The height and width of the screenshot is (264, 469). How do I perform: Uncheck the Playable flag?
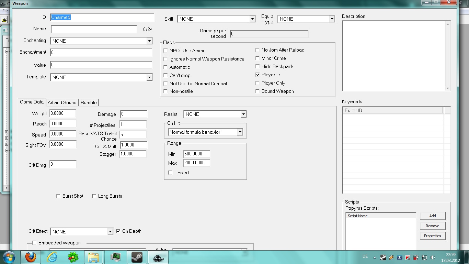(258, 75)
